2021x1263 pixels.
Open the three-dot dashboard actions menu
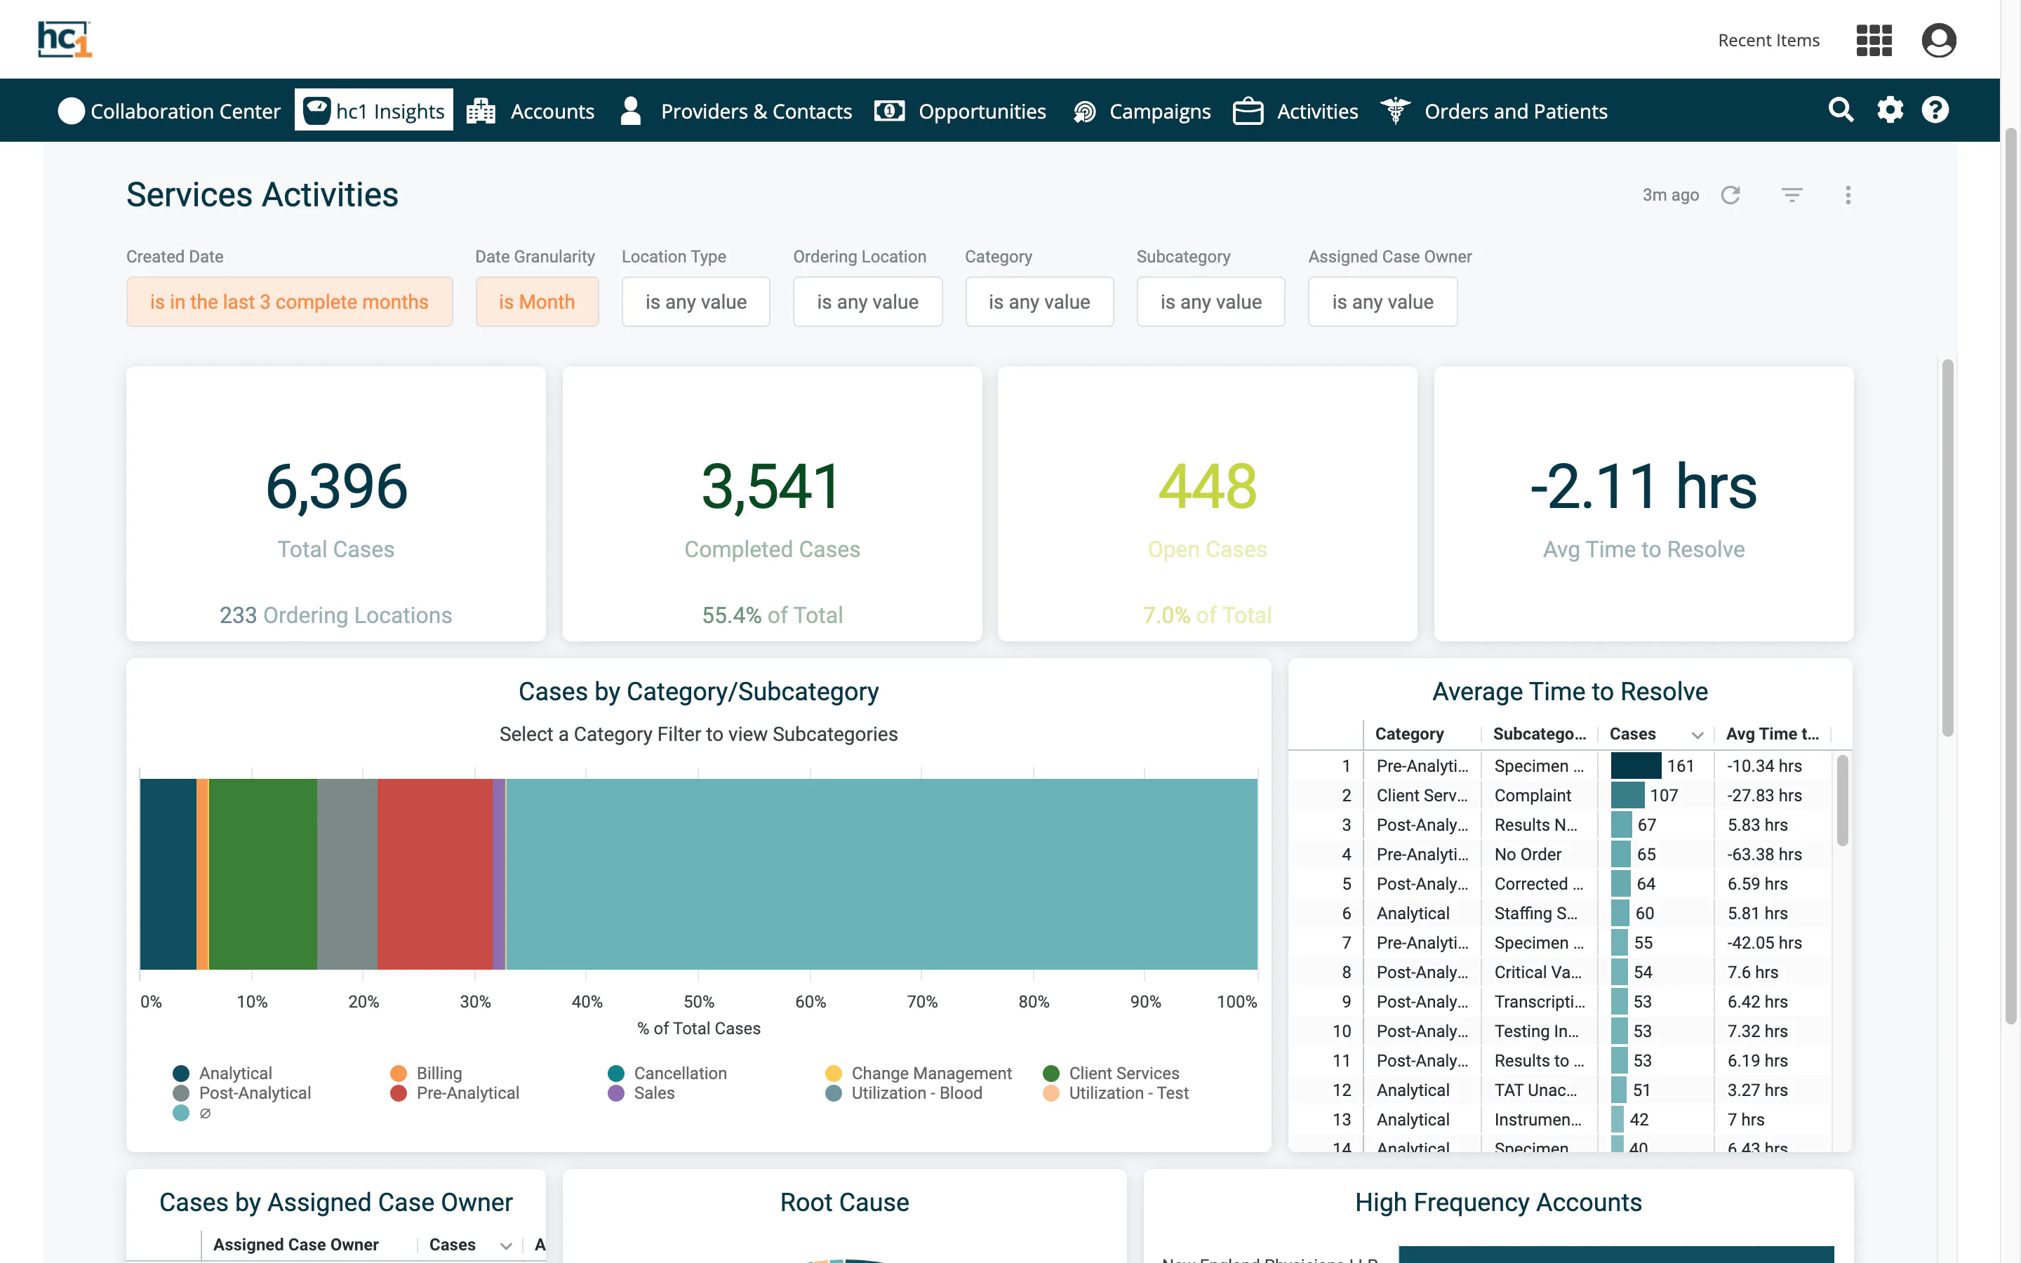1848,194
